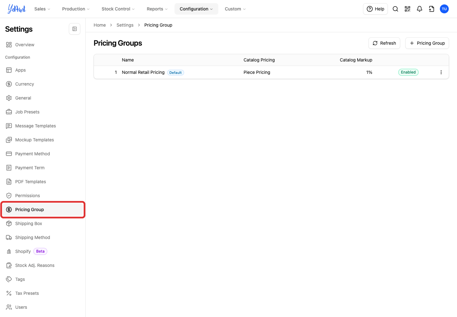
Task: Click the YoPrint logo
Action: [x=17, y=9]
